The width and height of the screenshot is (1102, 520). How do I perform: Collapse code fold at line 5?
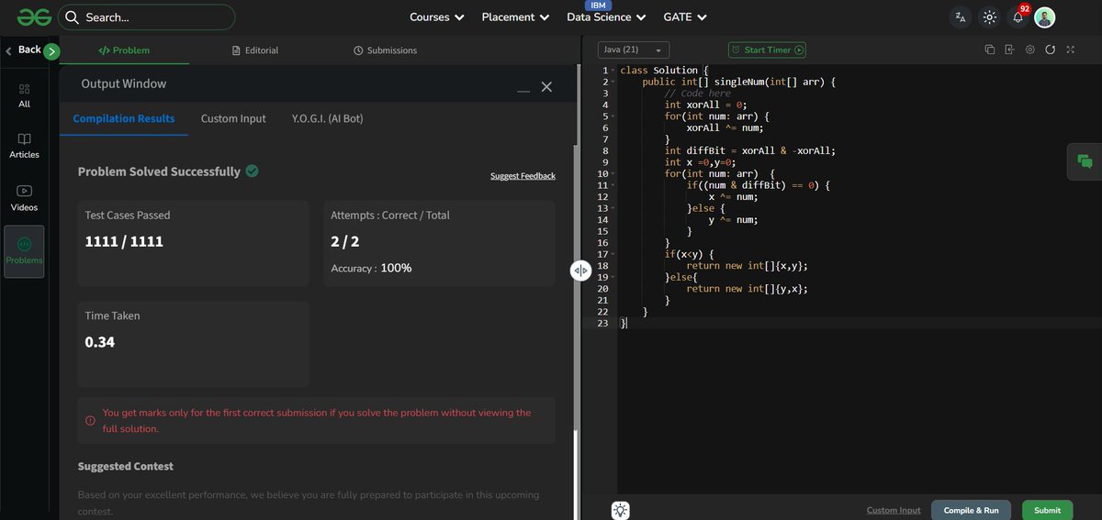613,116
